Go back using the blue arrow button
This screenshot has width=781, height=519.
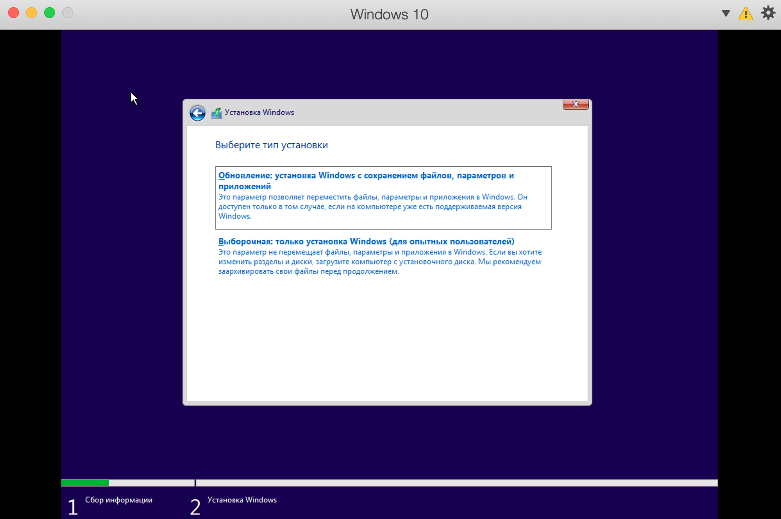click(198, 113)
